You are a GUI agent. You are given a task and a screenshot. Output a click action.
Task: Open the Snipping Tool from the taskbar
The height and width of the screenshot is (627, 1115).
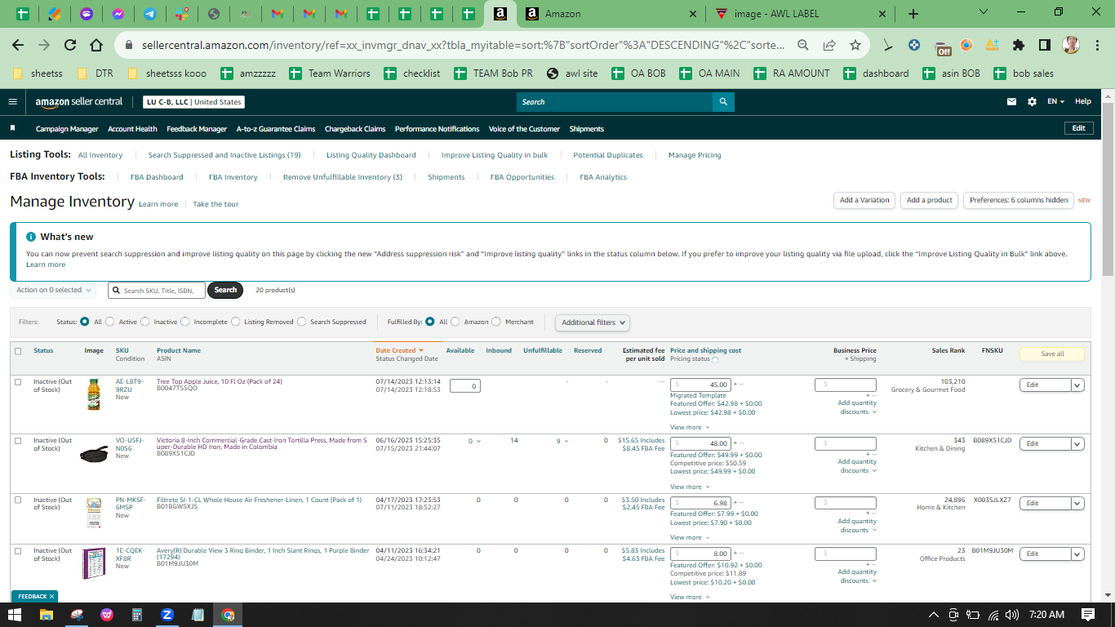(x=77, y=615)
